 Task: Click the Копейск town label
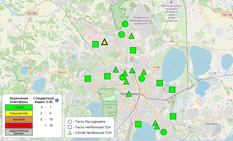(x=211, y=124)
